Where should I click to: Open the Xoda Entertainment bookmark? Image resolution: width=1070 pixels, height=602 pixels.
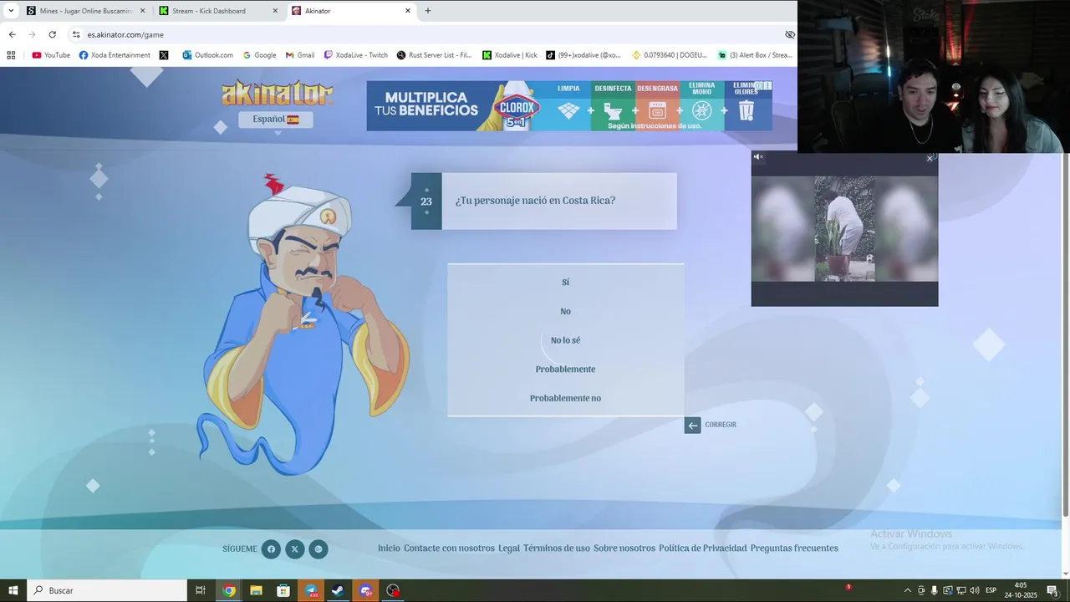(x=115, y=55)
